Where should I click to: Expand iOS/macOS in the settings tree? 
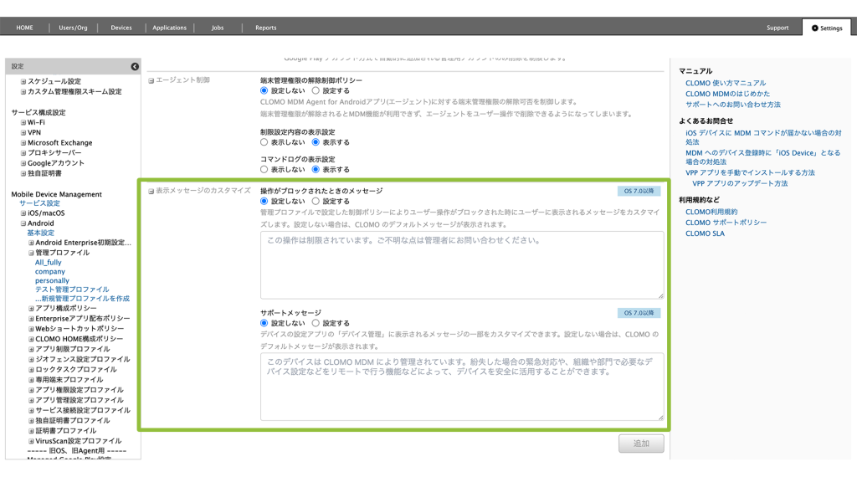tap(23, 213)
